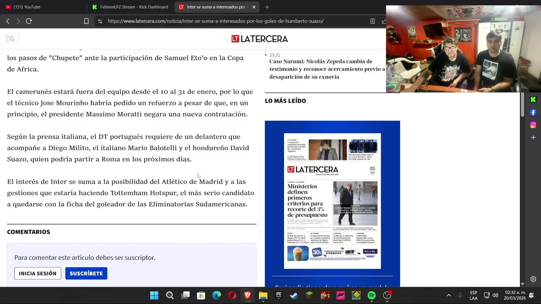Open the ESP LAA language switcher
This screenshot has height=304, width=541.
(x=474, y=296)
